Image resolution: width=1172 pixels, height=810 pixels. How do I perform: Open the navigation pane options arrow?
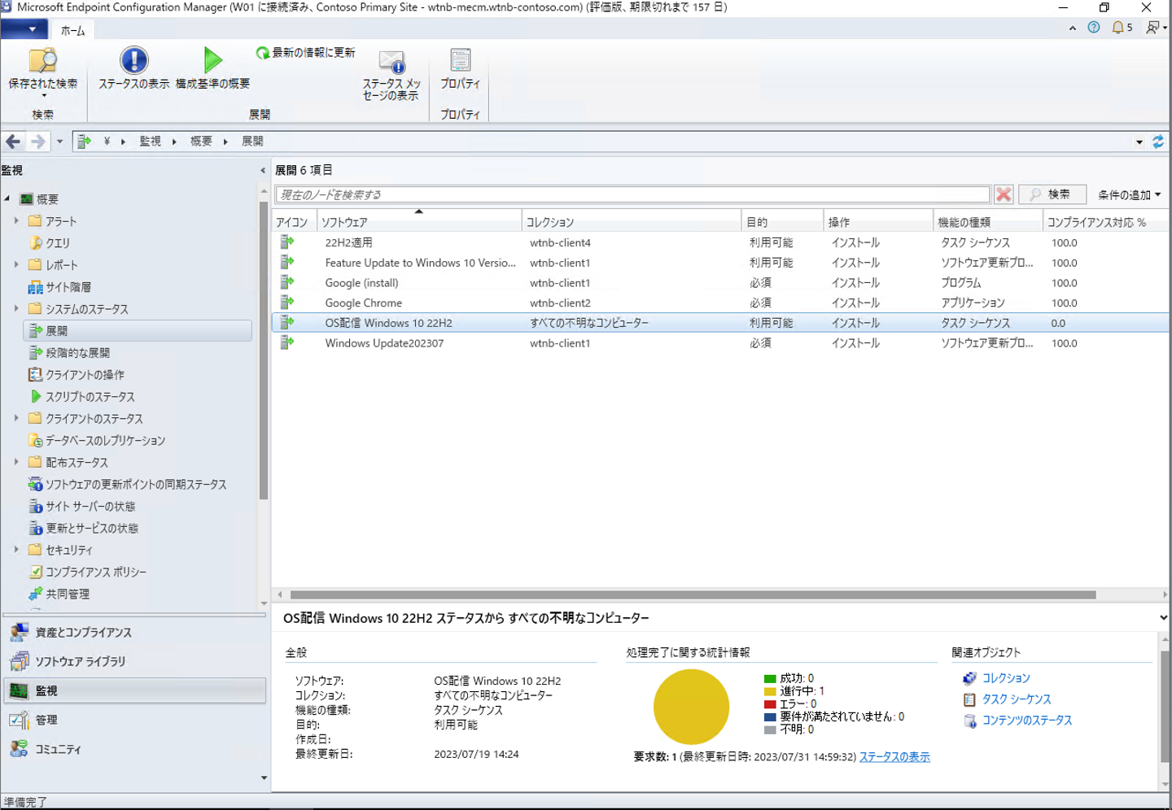264,778
